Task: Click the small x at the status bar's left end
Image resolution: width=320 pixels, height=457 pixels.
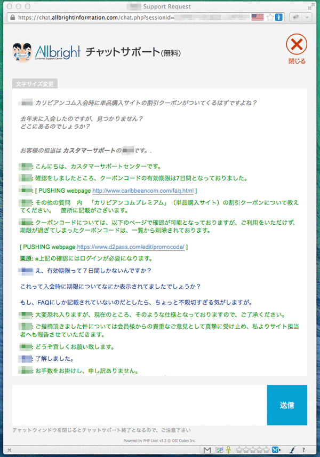Action: pos(9,450)
